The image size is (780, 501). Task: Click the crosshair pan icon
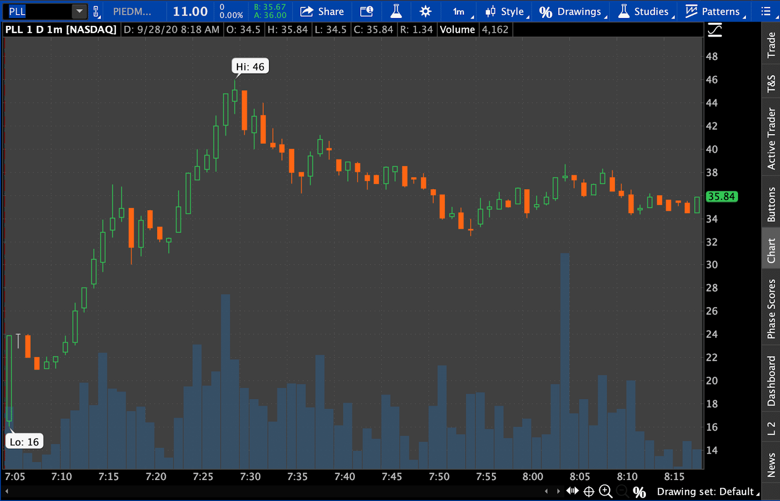point(589,492)
